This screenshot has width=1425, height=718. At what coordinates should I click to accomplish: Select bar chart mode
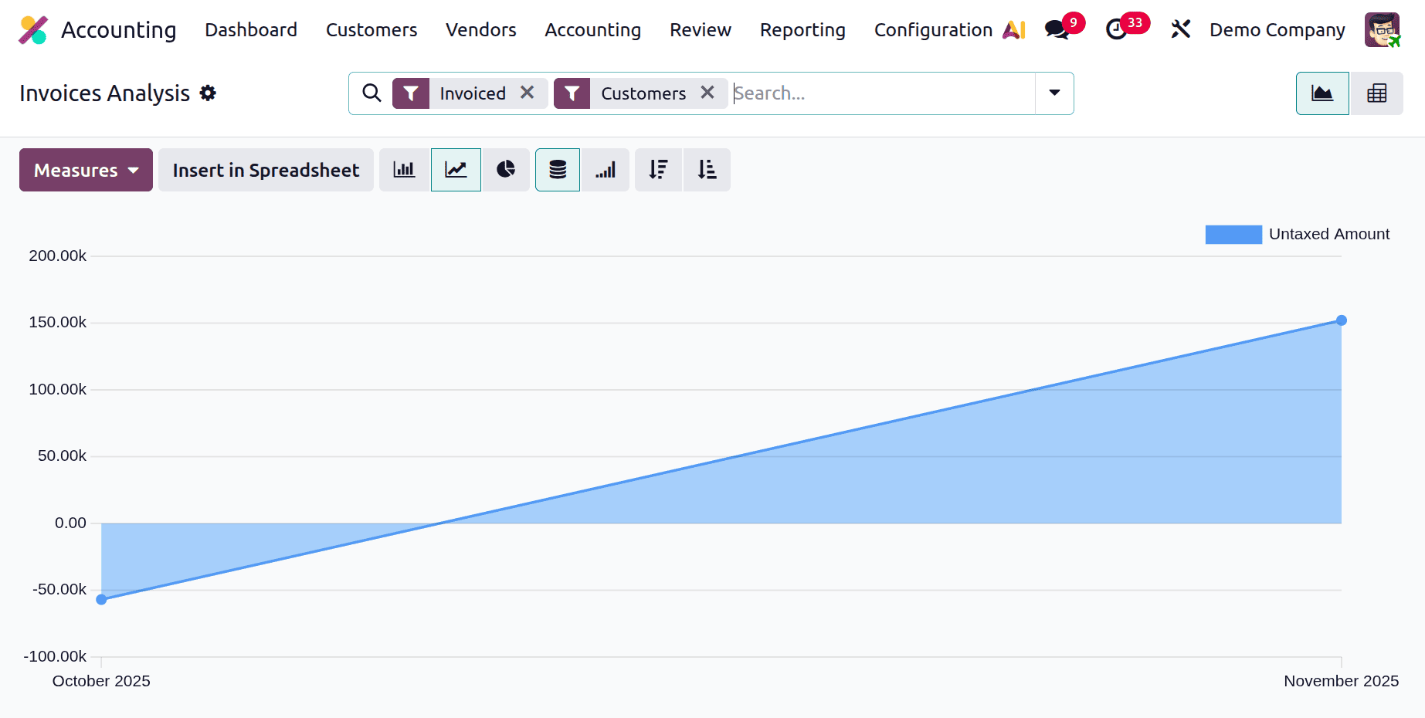click(404, 170)
